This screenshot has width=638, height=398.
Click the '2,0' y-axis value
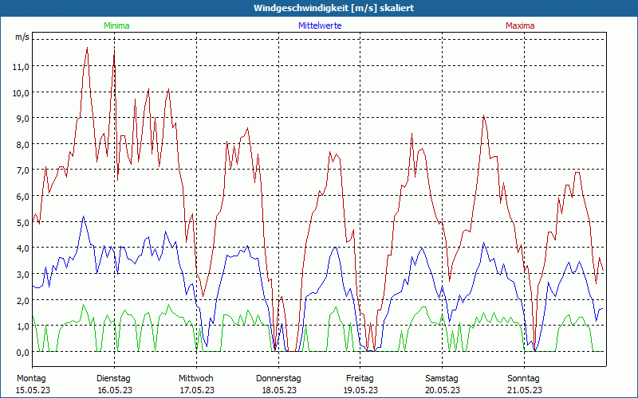coord(23,301)
